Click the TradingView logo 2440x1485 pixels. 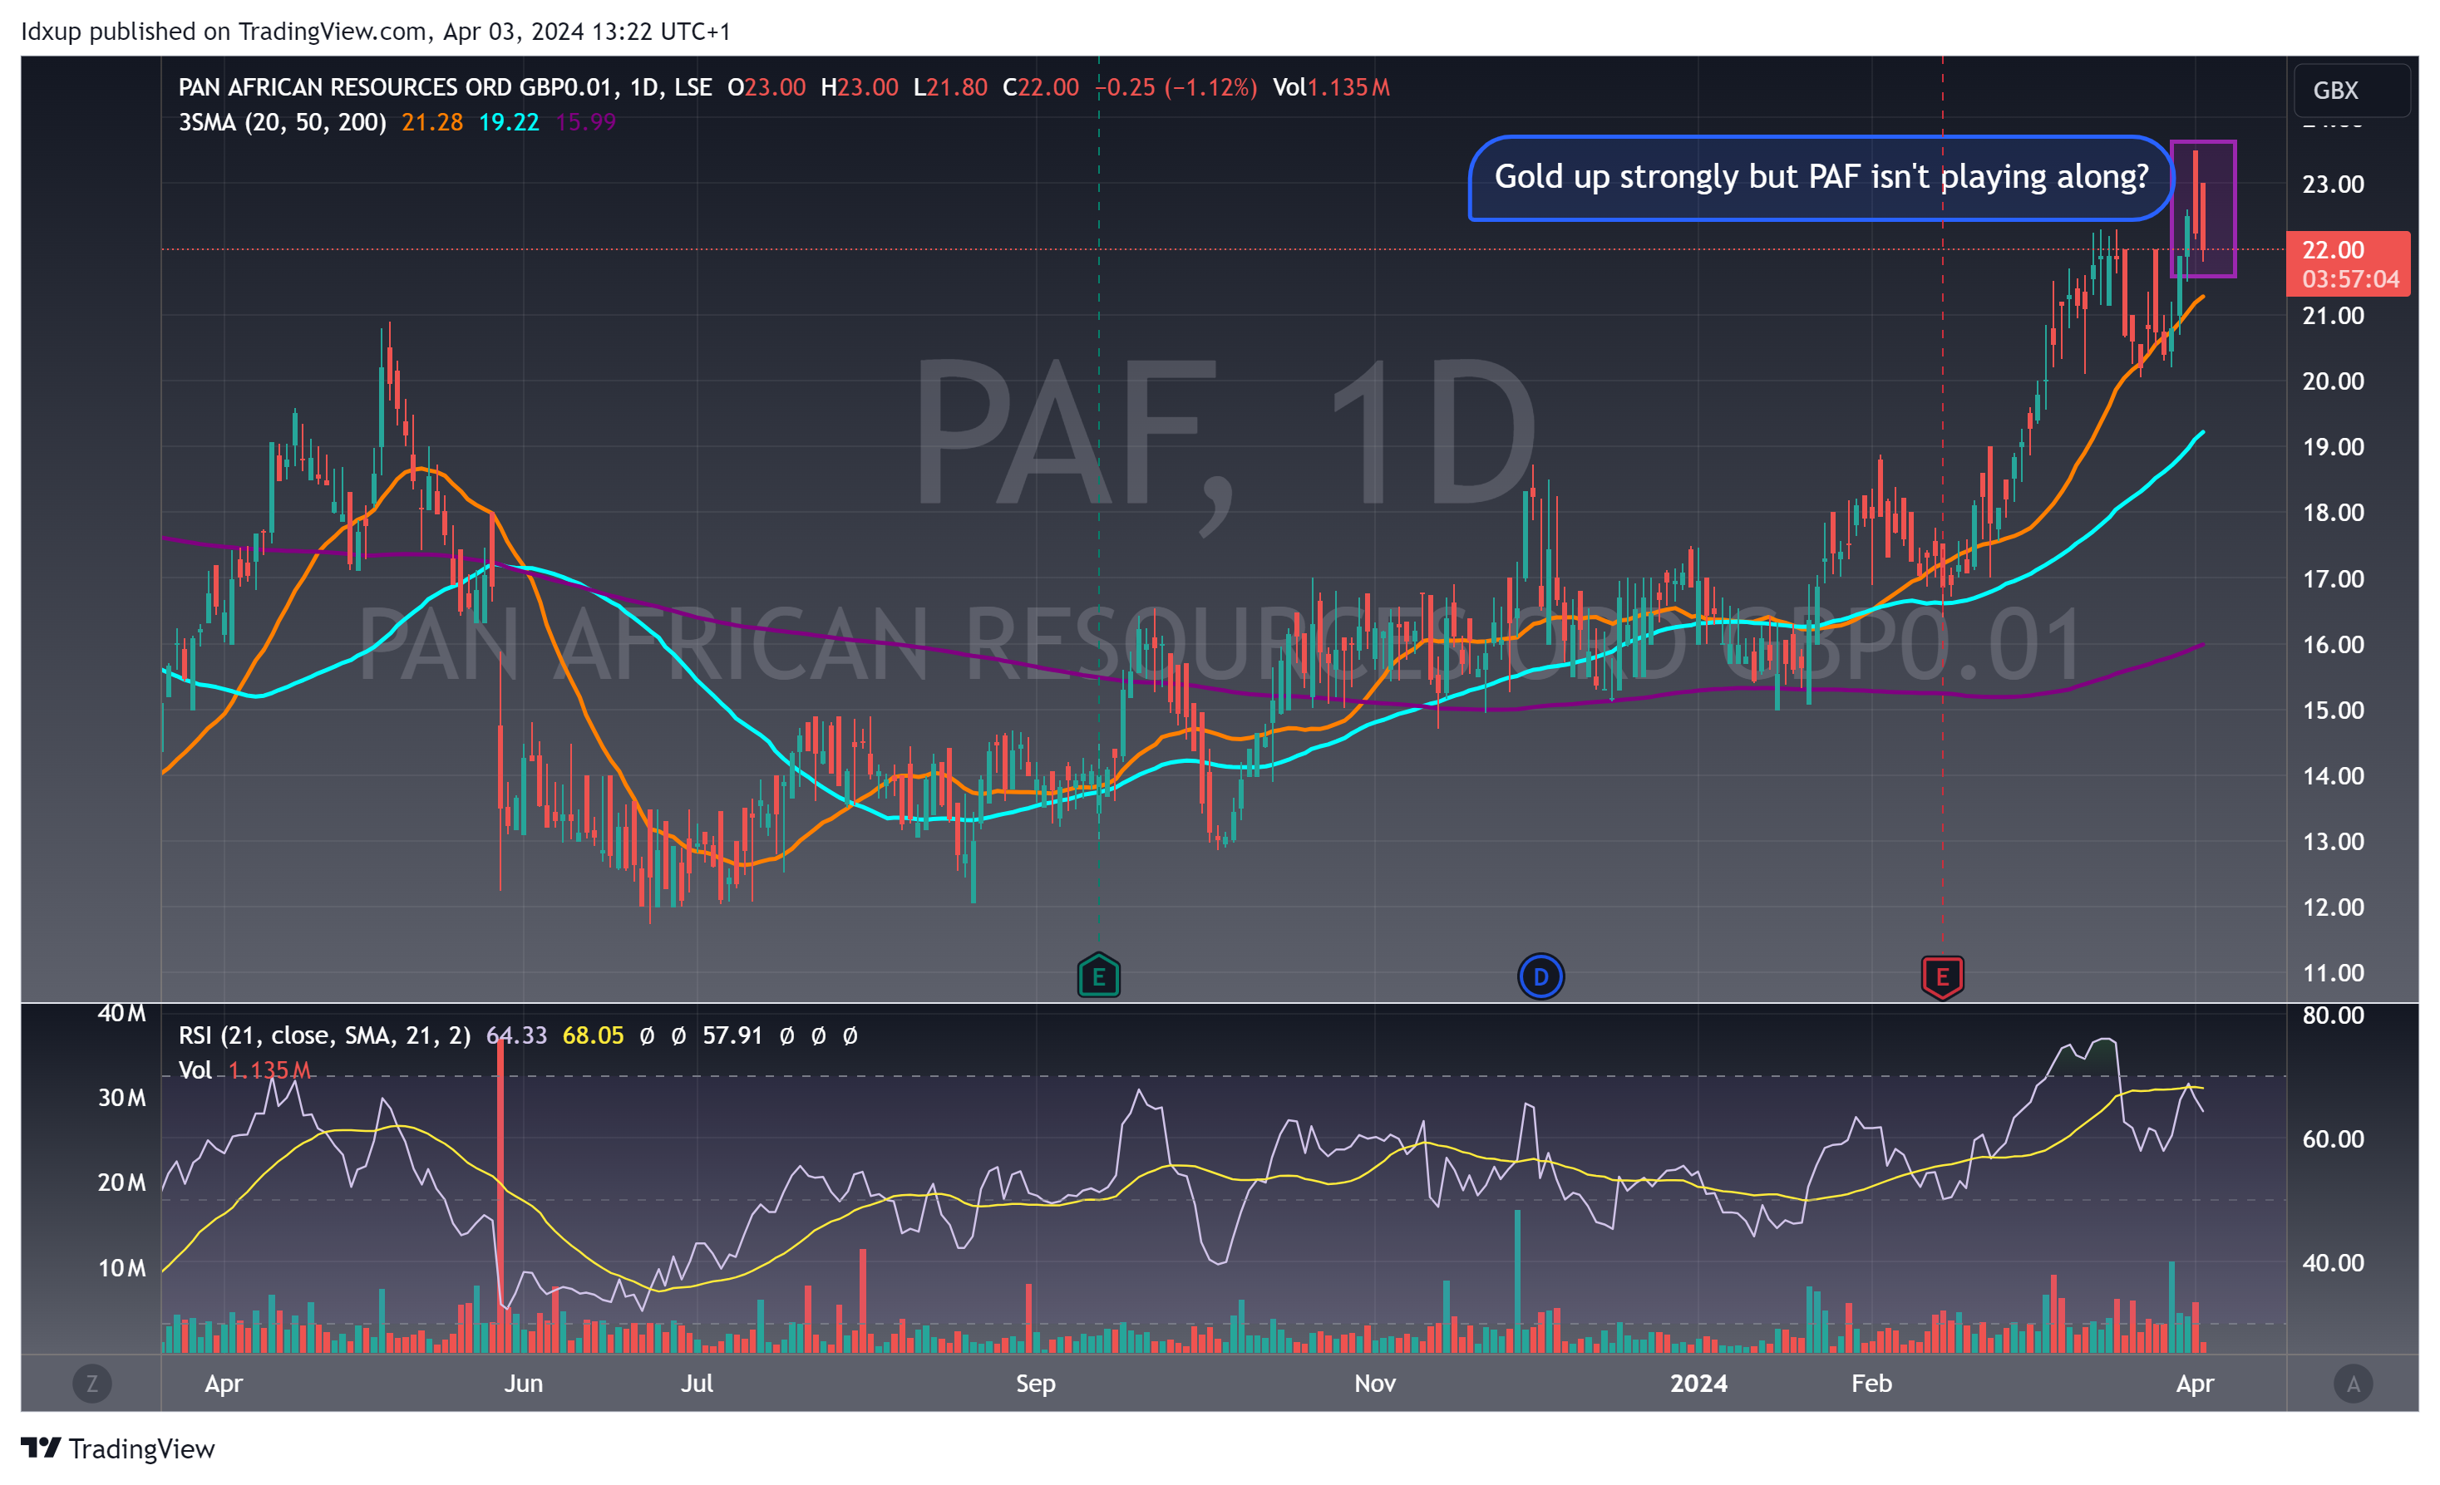coord(118,1448)
